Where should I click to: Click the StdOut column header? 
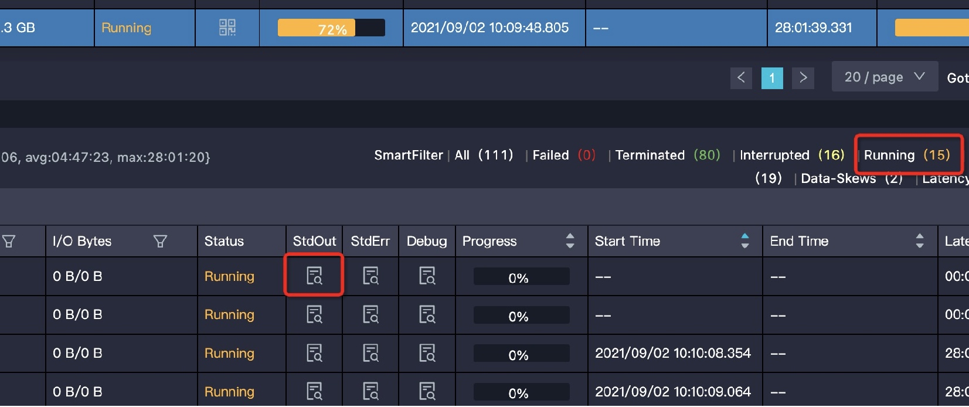pos(314,241)
